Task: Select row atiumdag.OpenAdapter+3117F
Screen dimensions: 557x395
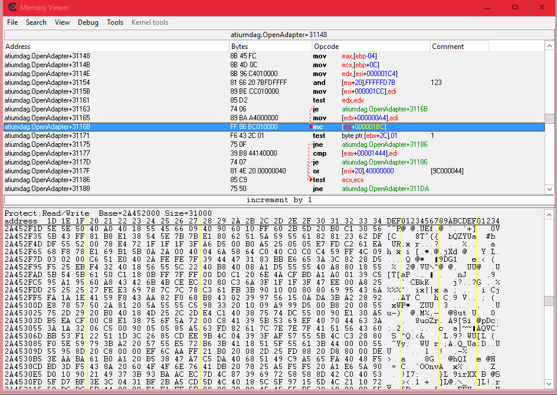Action: tap(274, 171)
